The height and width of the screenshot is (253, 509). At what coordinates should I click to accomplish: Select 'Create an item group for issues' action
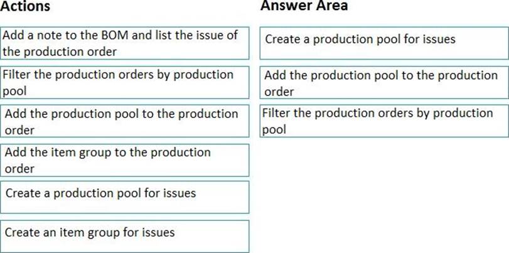(x=125, y=237)
